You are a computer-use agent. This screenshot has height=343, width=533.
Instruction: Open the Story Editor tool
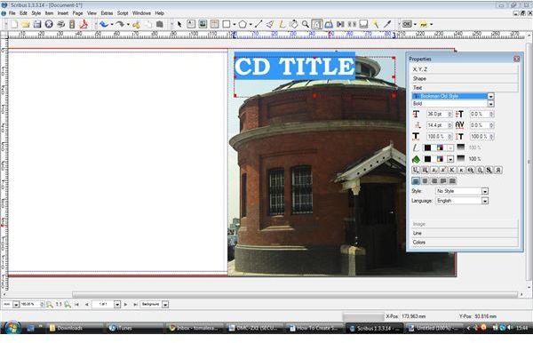pyautogui.click(x=329, y=24)
